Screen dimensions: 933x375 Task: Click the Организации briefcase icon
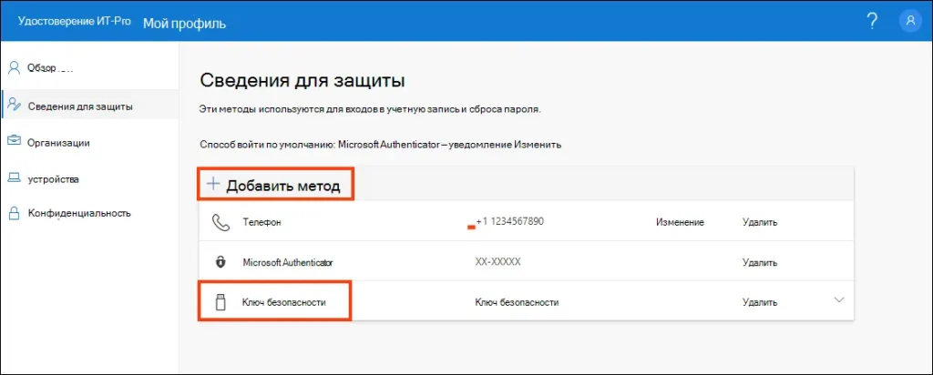coord(13,142)
